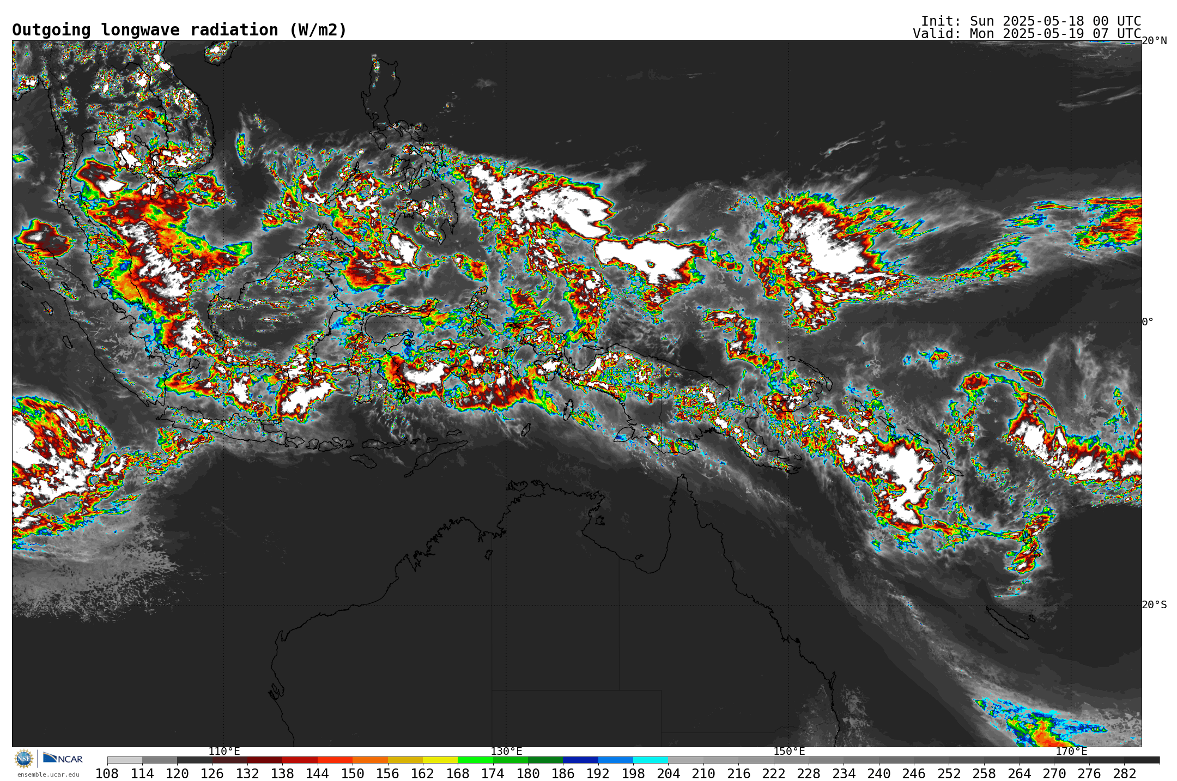Viewport: 1177px width, 781px height.
Task: Pick the orange 150–156 colorbar swatch
Action: [370, 760]
